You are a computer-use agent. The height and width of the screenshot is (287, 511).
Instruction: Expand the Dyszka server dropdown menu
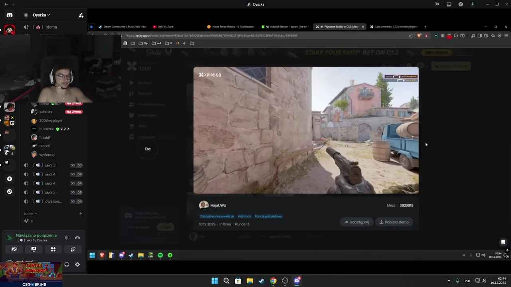(x=42, y=15)
